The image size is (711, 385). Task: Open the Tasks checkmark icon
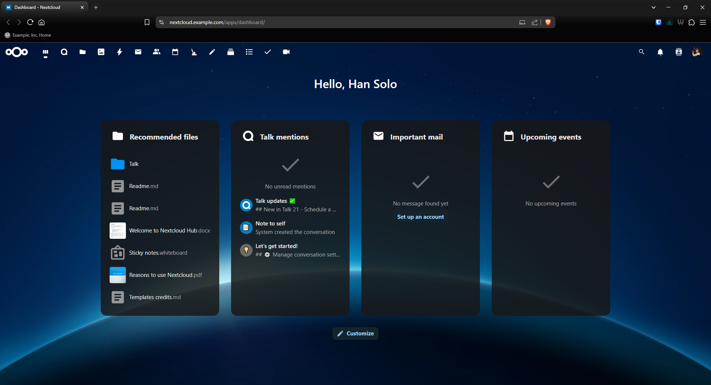(268, 52)
